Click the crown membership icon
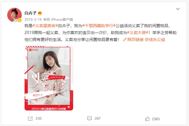This screenshot has width=189, height=126. coord(40,13)
